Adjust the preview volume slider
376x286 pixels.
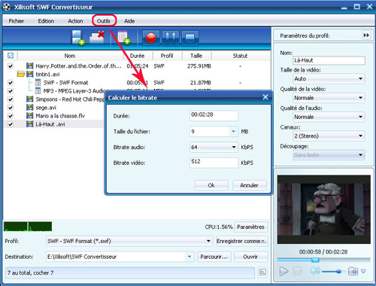coord(338,271)
